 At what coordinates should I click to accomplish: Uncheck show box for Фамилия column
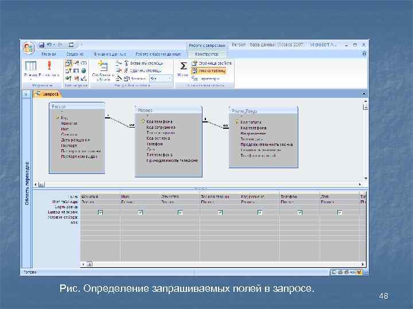pos(100,212)
